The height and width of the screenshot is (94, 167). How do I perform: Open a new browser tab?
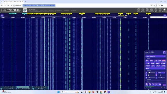point(25,2)
